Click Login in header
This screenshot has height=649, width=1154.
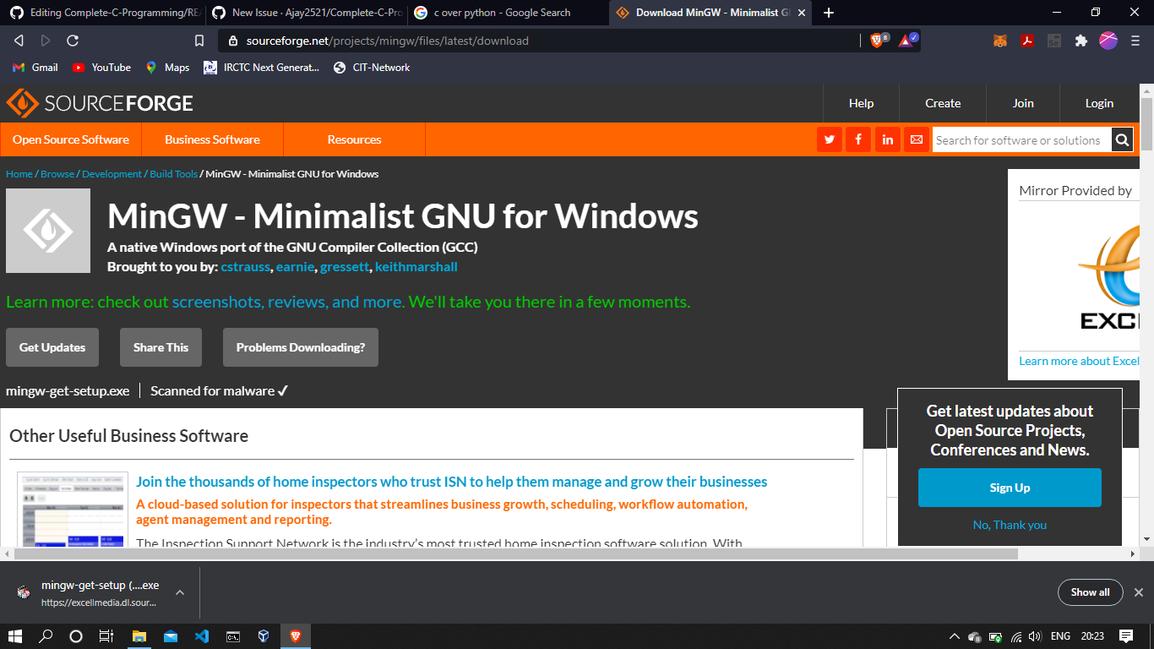1099,103
